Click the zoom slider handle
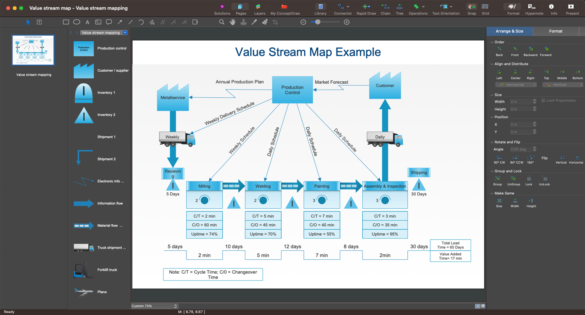585x315 pixels. pos(318,22)
